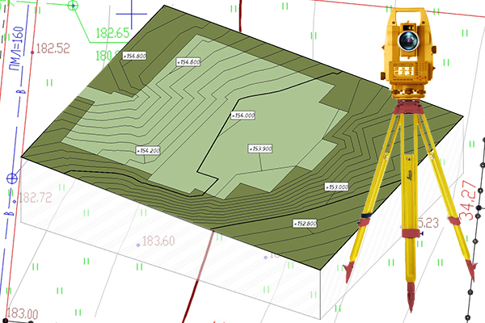
Task: Select the 182.72 spot height text
Action: [x=35, y=198]
